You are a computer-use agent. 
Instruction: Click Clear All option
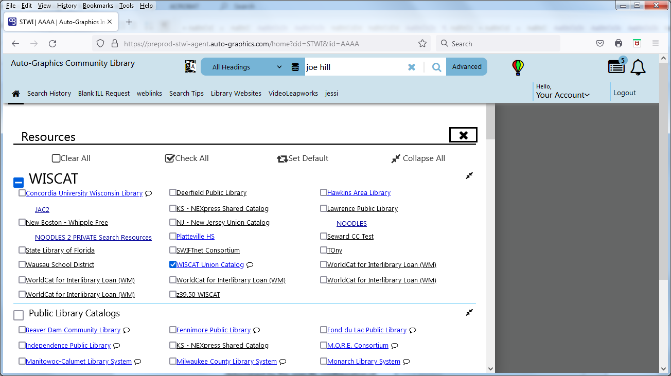coord(71,158)
